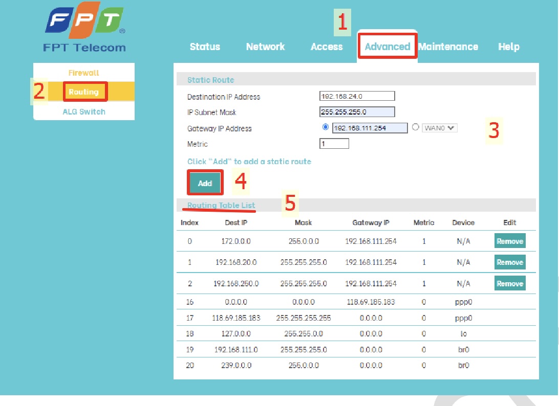Select the Advanced tab
Screen dimensions: 559x406
tap(388, 47)
